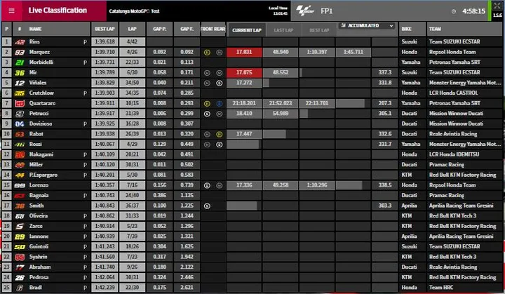Click Rossi number 46 badge
The width and height of the screenshot is (505, 294).
(x=20, y=145)
